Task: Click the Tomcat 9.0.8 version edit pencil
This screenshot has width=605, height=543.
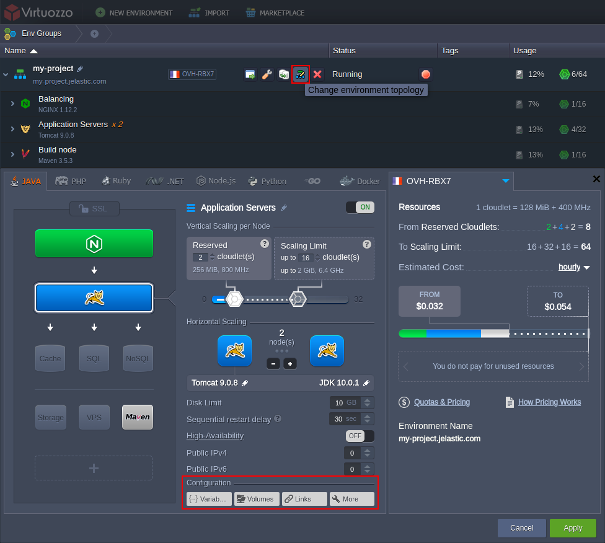Action: coord(245,383)
